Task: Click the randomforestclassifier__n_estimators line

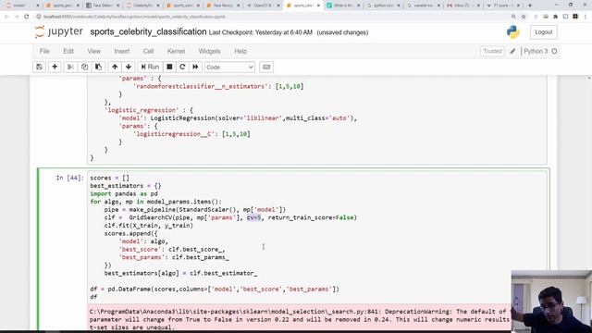Action: pyautogui.click(x=218, y=86)
